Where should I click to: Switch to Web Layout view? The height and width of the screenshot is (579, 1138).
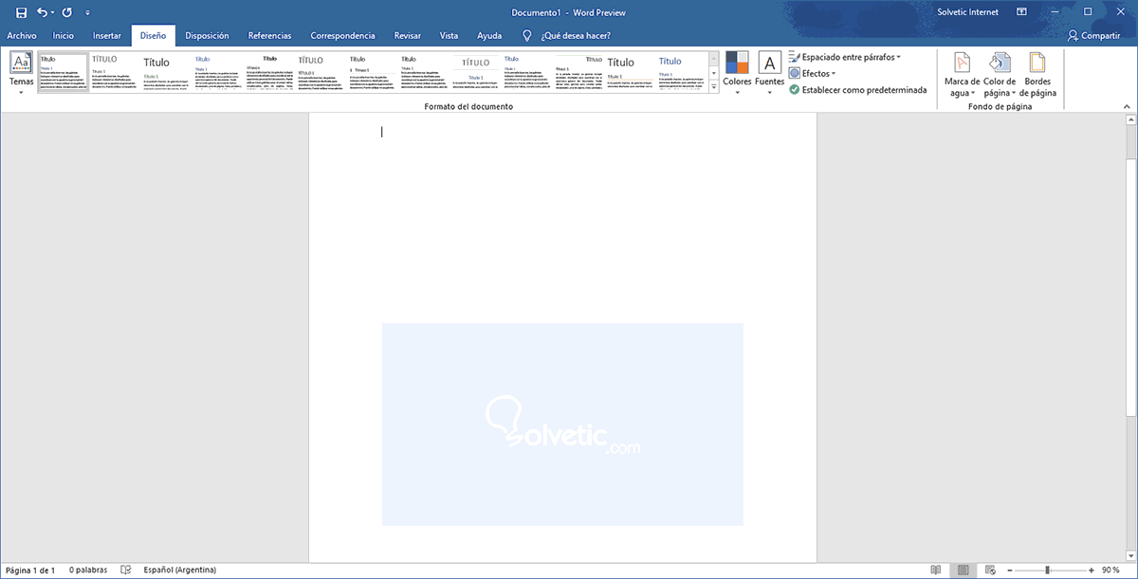tap(990, 570)
